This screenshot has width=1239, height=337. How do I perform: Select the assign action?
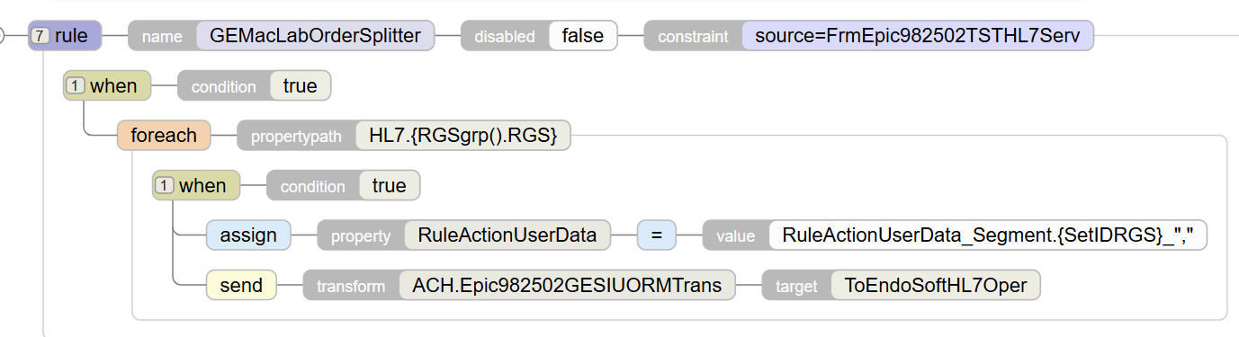pyautogui.click(x=248, y=235)
